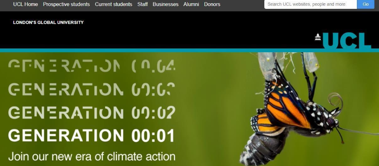Click the teal divider stripe below header
Image resolution: width=379 pixels, height=166 pixels.
click(x=189, y=50)
